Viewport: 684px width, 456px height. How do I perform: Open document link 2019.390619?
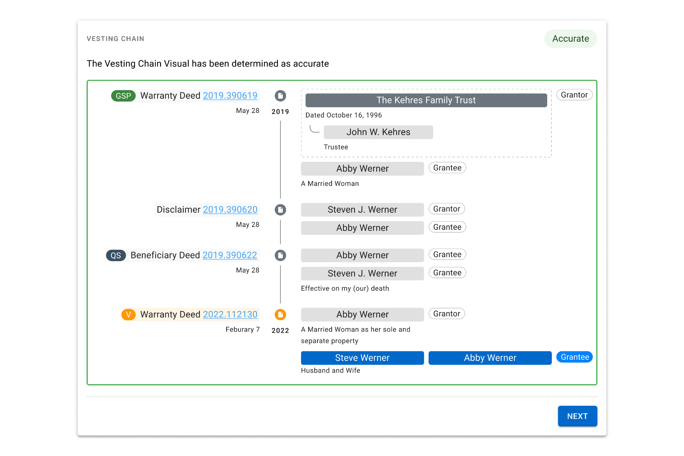coord(230,95)
